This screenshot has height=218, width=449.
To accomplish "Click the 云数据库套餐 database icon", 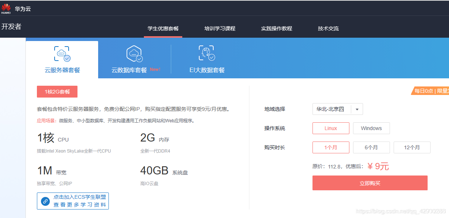I will (134, 53).
